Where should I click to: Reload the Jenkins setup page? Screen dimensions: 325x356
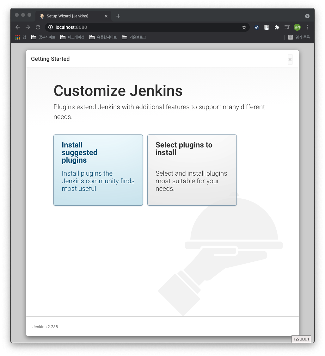38,27
